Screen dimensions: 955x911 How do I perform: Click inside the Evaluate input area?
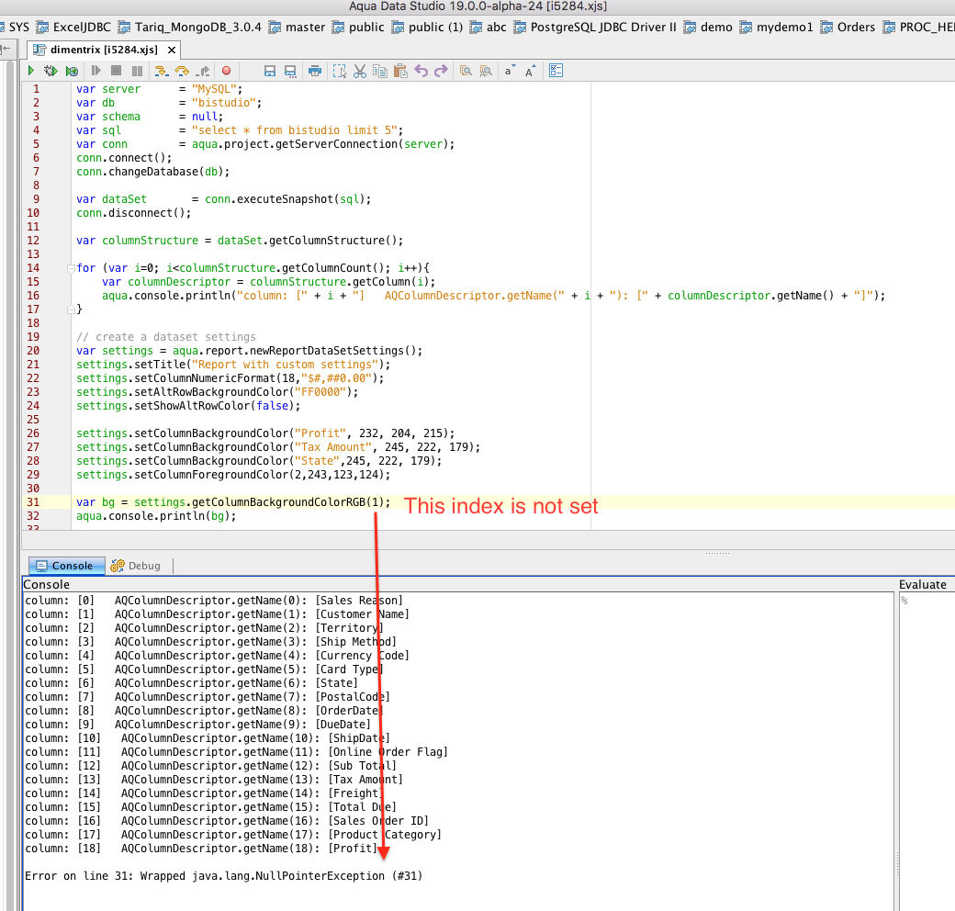click(926, 749)
